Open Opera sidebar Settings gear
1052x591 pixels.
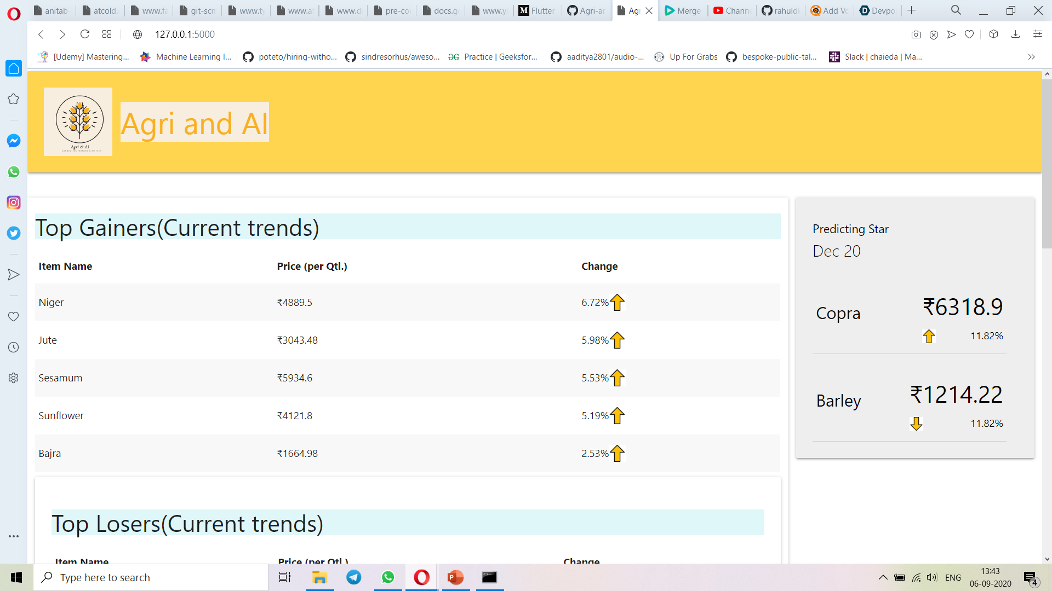(x=14, y=378)
